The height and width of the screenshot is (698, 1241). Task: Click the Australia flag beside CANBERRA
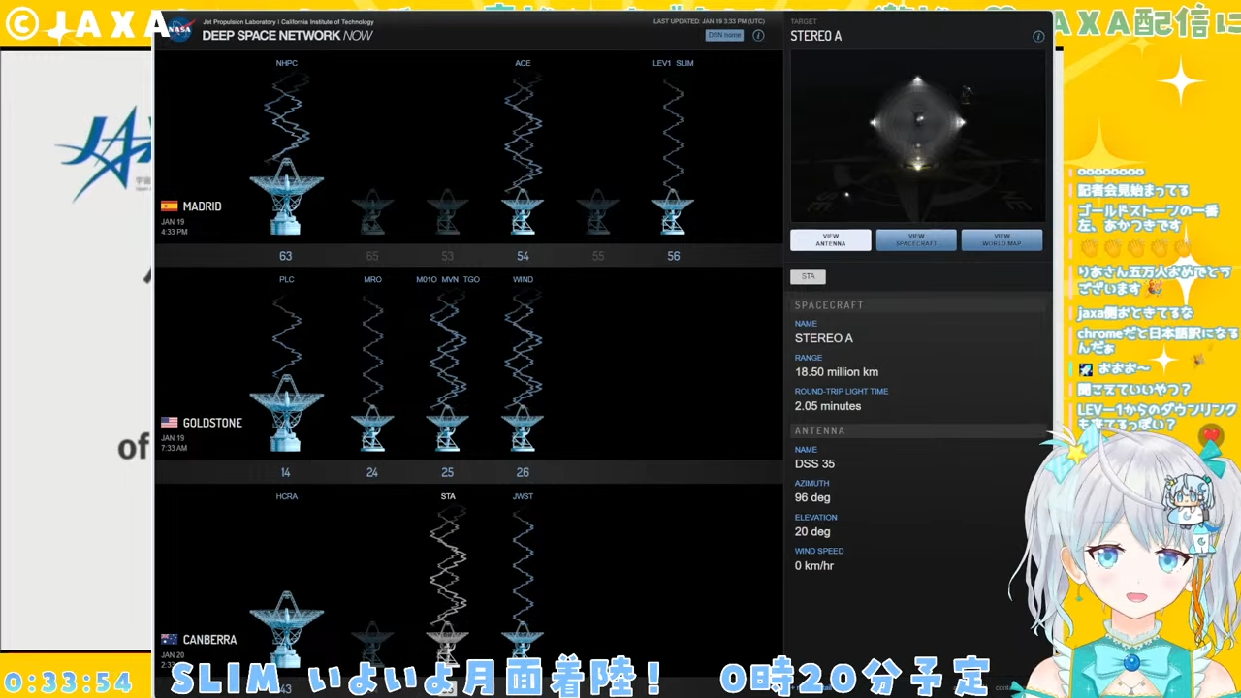170,640
